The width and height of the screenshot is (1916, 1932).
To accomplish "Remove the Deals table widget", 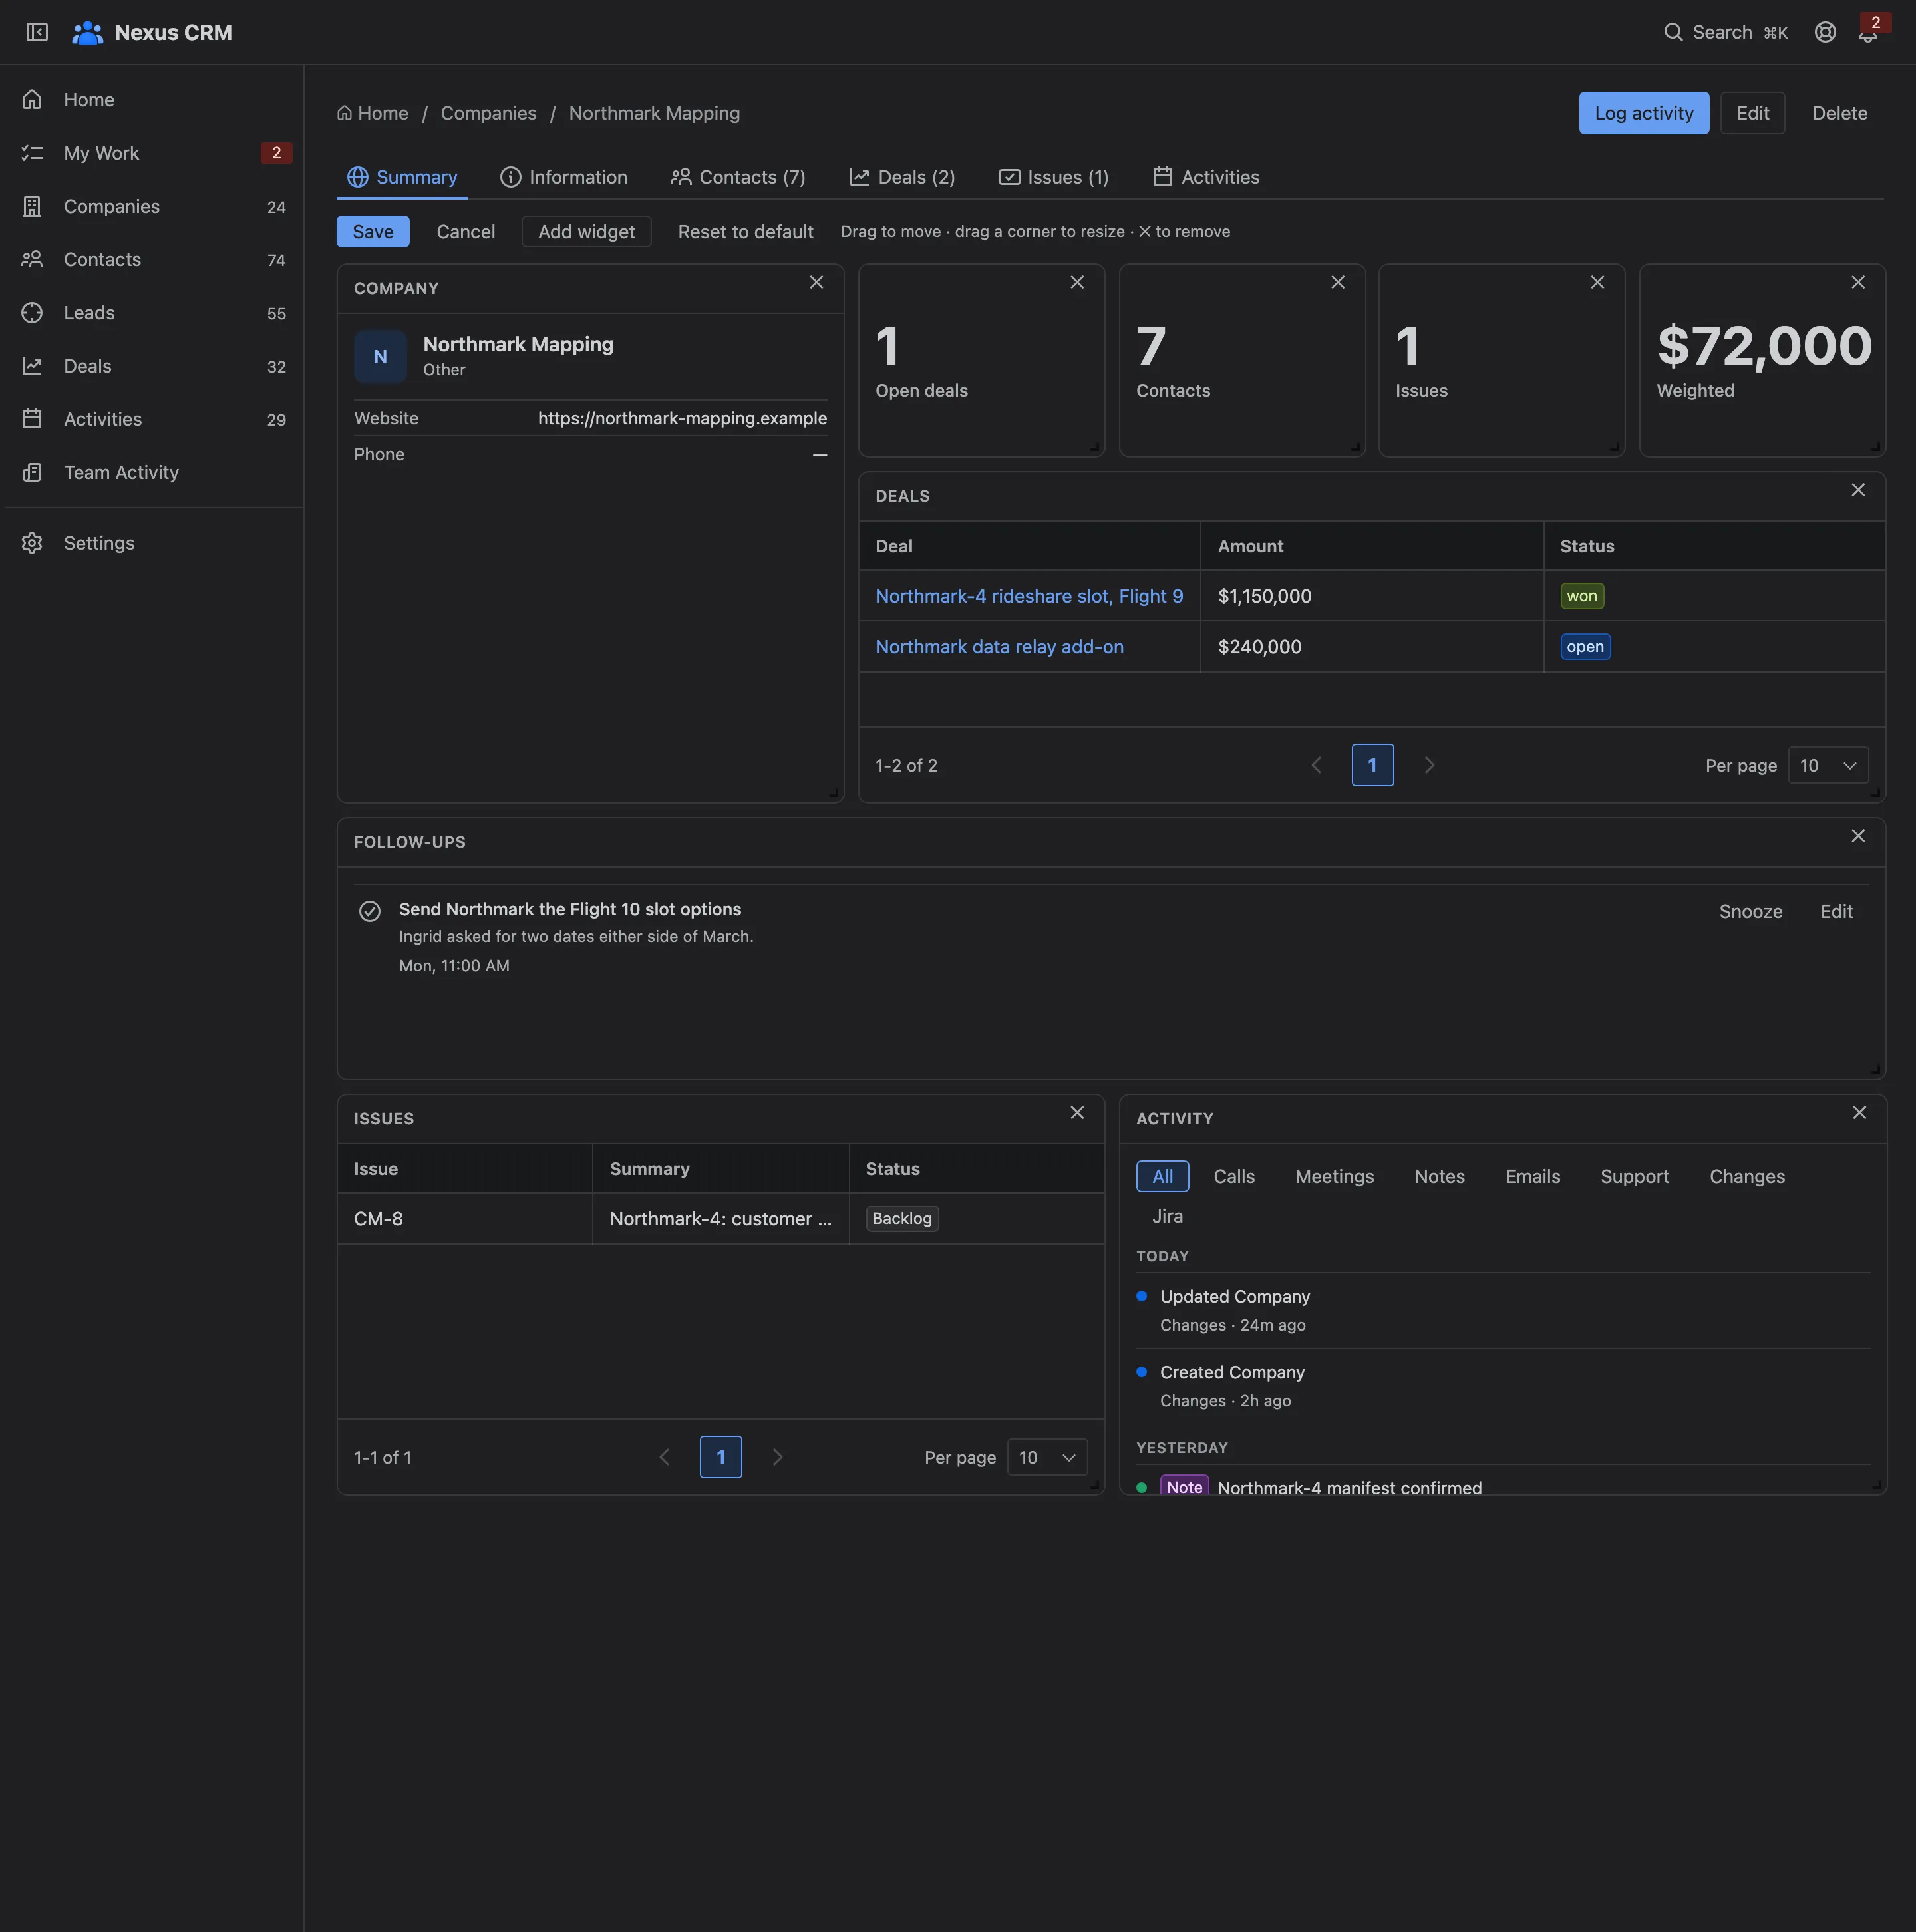I will [x=1858, y=490].
